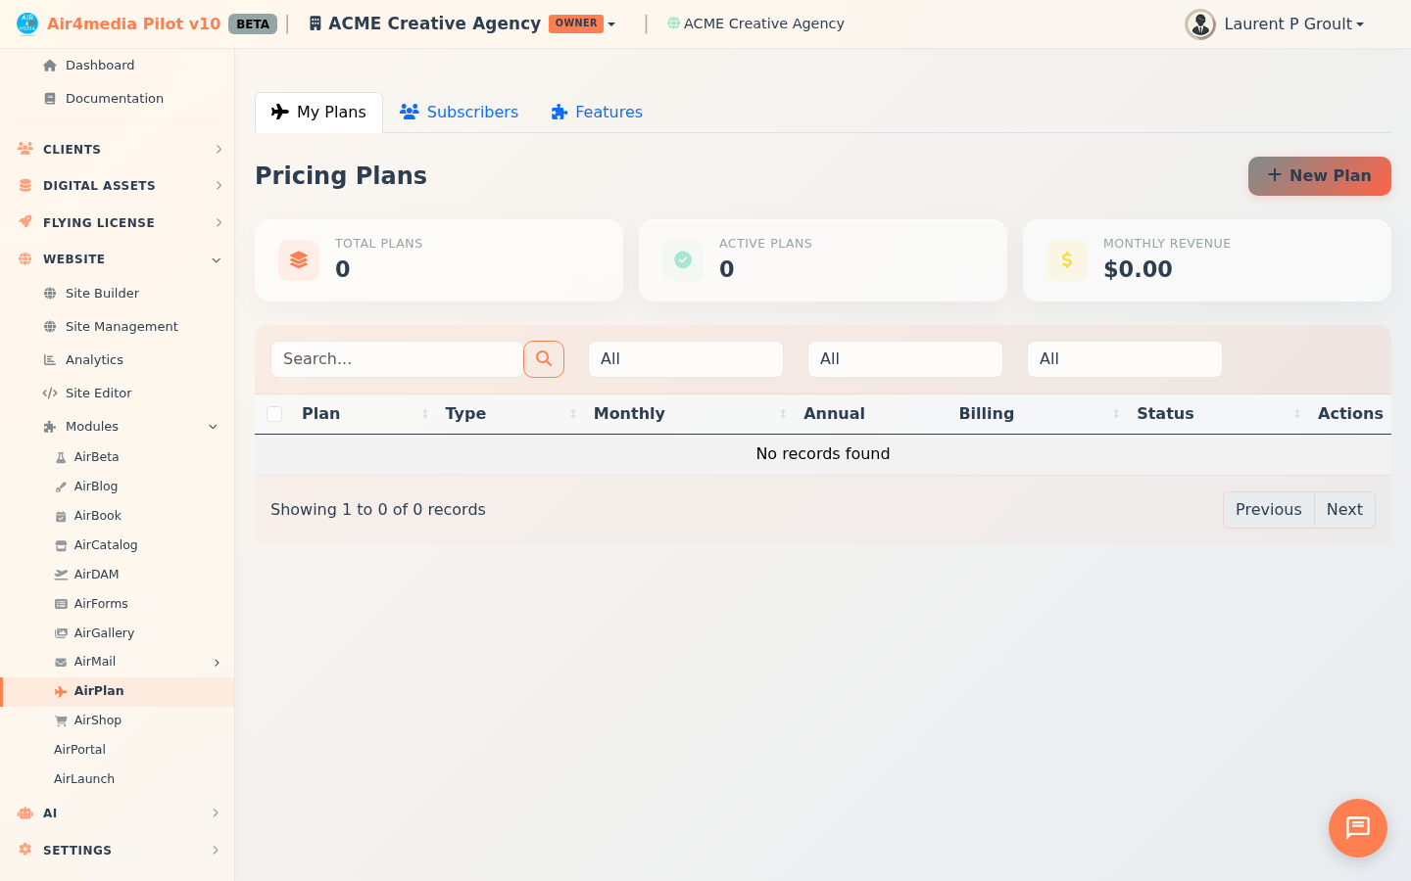Click the Total Plans layers icon
1411x881 pixels.
coord(299,260)
